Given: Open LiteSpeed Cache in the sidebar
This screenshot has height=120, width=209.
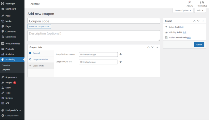Looking at the screenshot, I should pos(13,110).
